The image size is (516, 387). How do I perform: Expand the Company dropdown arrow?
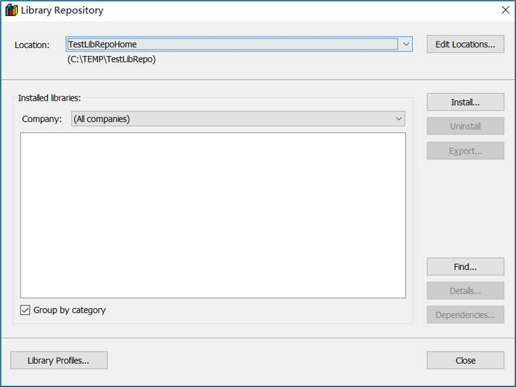point(398,119)
